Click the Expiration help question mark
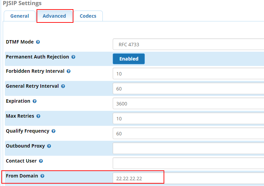The height and width of the screenshot is (186, 264). pos(34,101)
